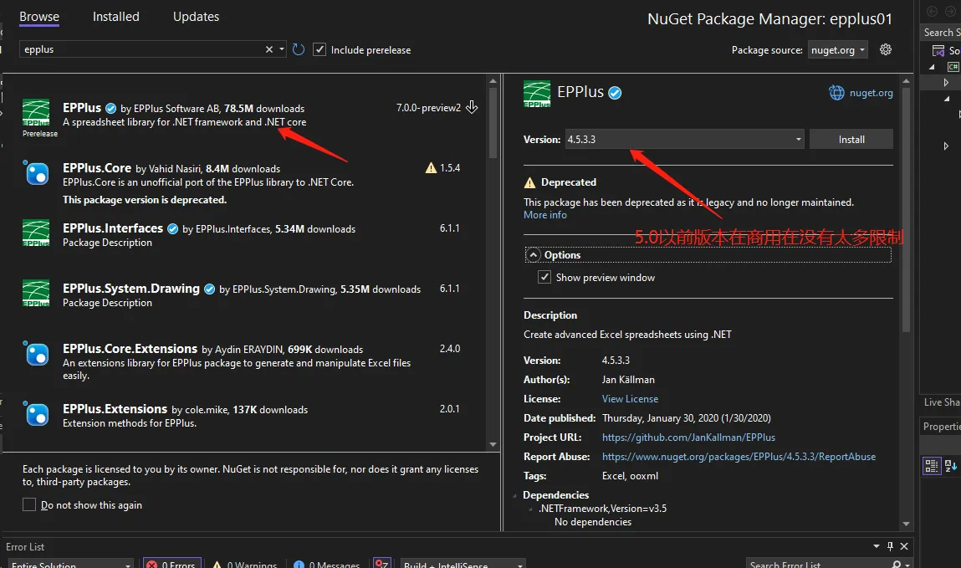Click the EPPlus.Core.Extensions package icon

[x=36, y=354]
